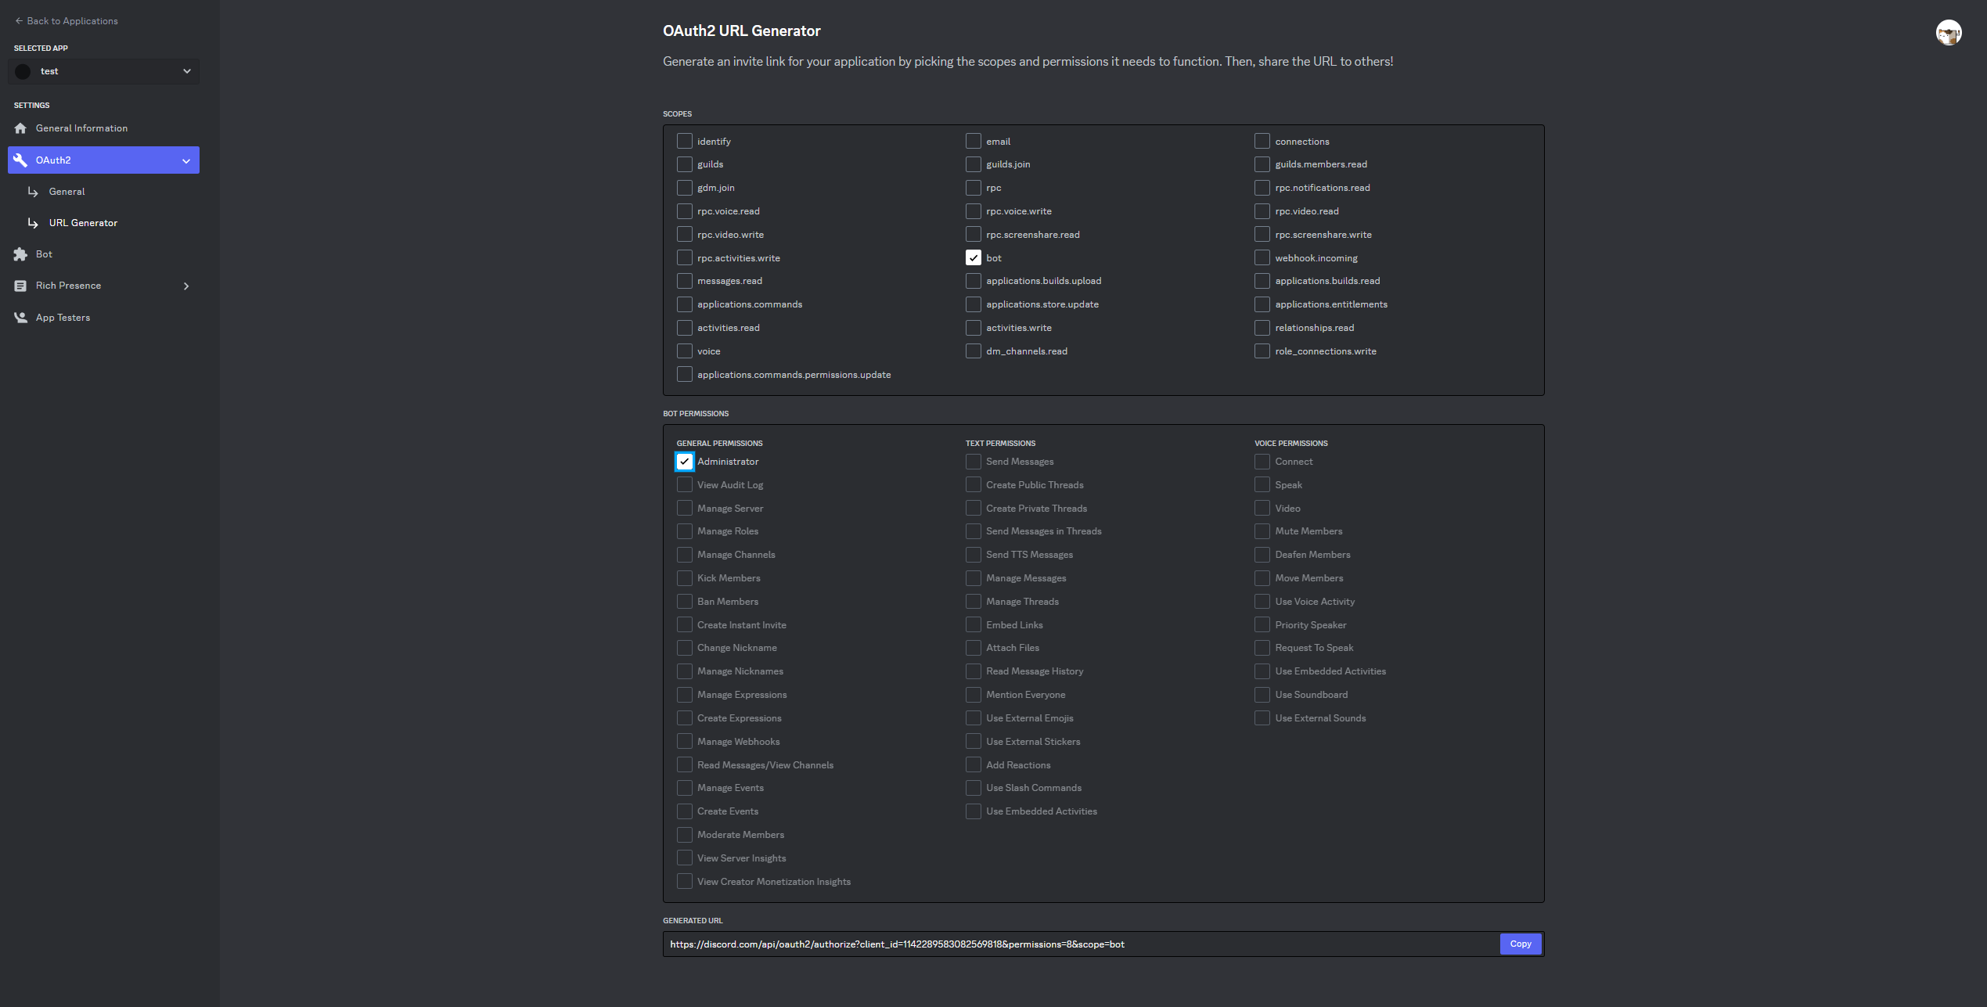Enable the Read Message History permission
Screen dimensions: 1987x1007
pos(973,671)
